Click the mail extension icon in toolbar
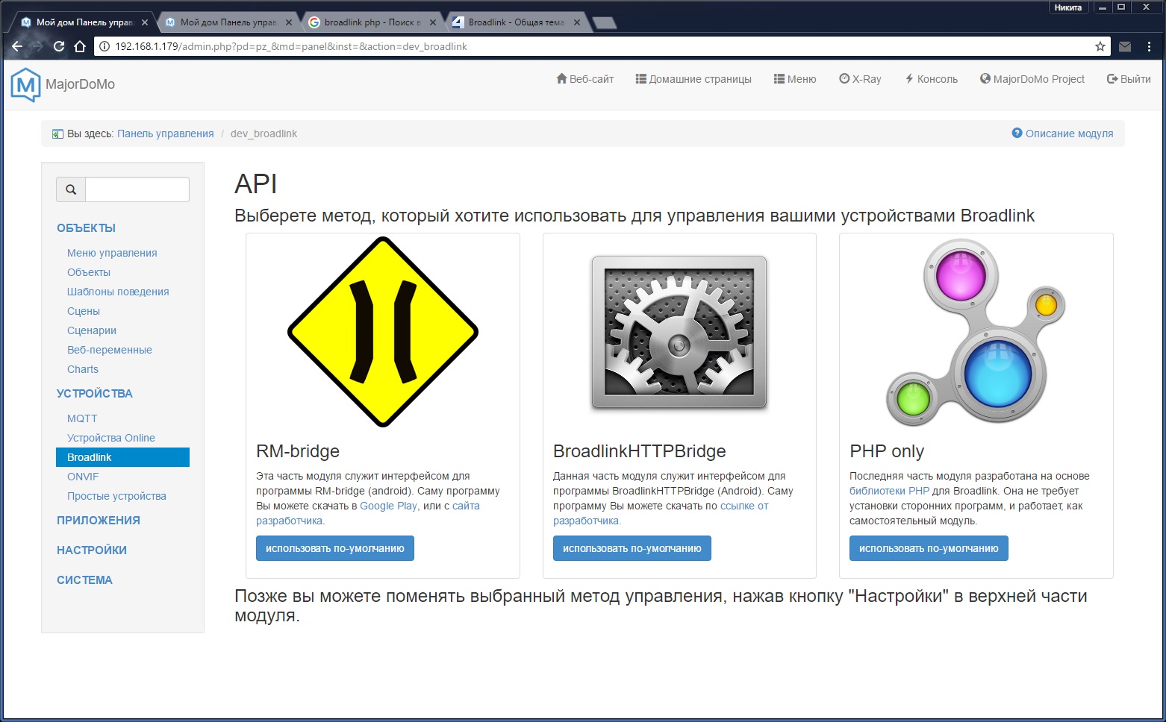Image resolution: width=1166 pixels, height=722 pixels. pos(1125,46)
